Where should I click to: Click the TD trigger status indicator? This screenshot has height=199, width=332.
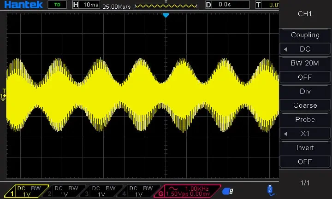57,5
